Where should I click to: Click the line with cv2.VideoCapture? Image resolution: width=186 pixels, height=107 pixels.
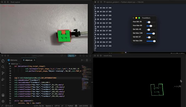(36, 78)
